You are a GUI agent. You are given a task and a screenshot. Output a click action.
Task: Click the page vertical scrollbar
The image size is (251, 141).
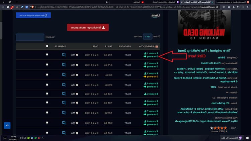(1, 30)
